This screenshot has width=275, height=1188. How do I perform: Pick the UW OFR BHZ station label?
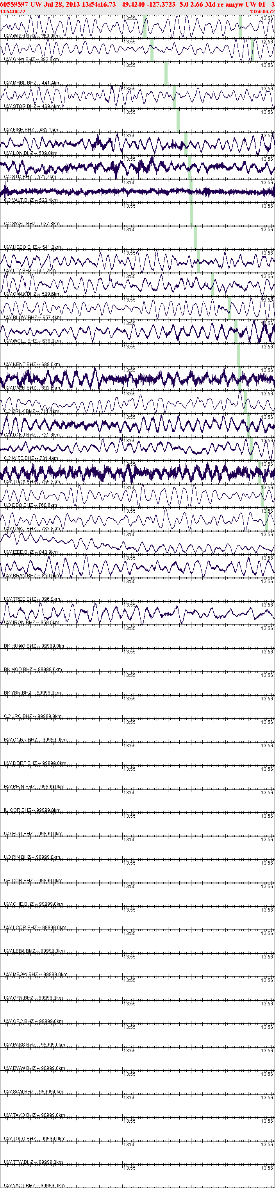coord(33,999)
